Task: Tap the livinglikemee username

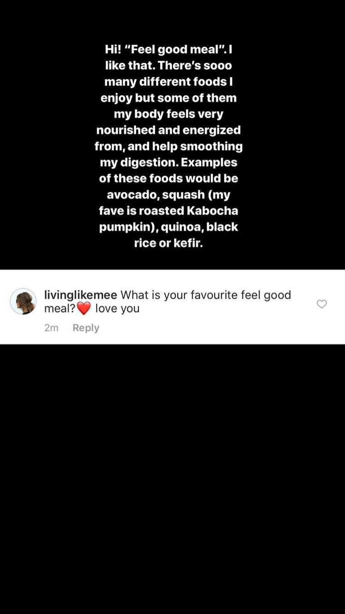Action: (x=80, y=295)
